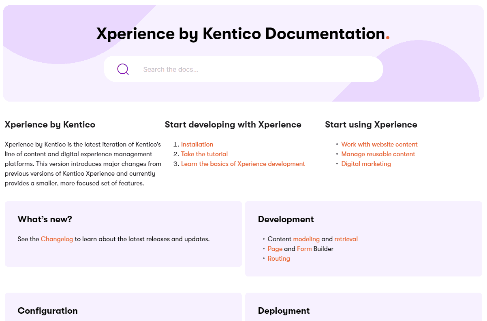Open the Routing link
This screenshot has height=321, width=487.
coord(279,258)
